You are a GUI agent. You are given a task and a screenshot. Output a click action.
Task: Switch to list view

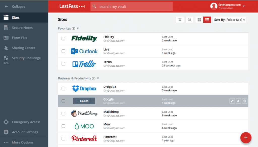(207, 20)
